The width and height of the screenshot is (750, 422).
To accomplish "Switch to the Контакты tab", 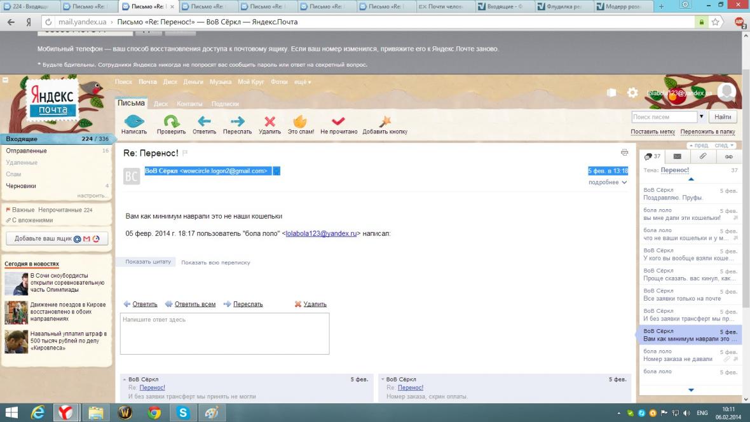I will tap(189, 104).
